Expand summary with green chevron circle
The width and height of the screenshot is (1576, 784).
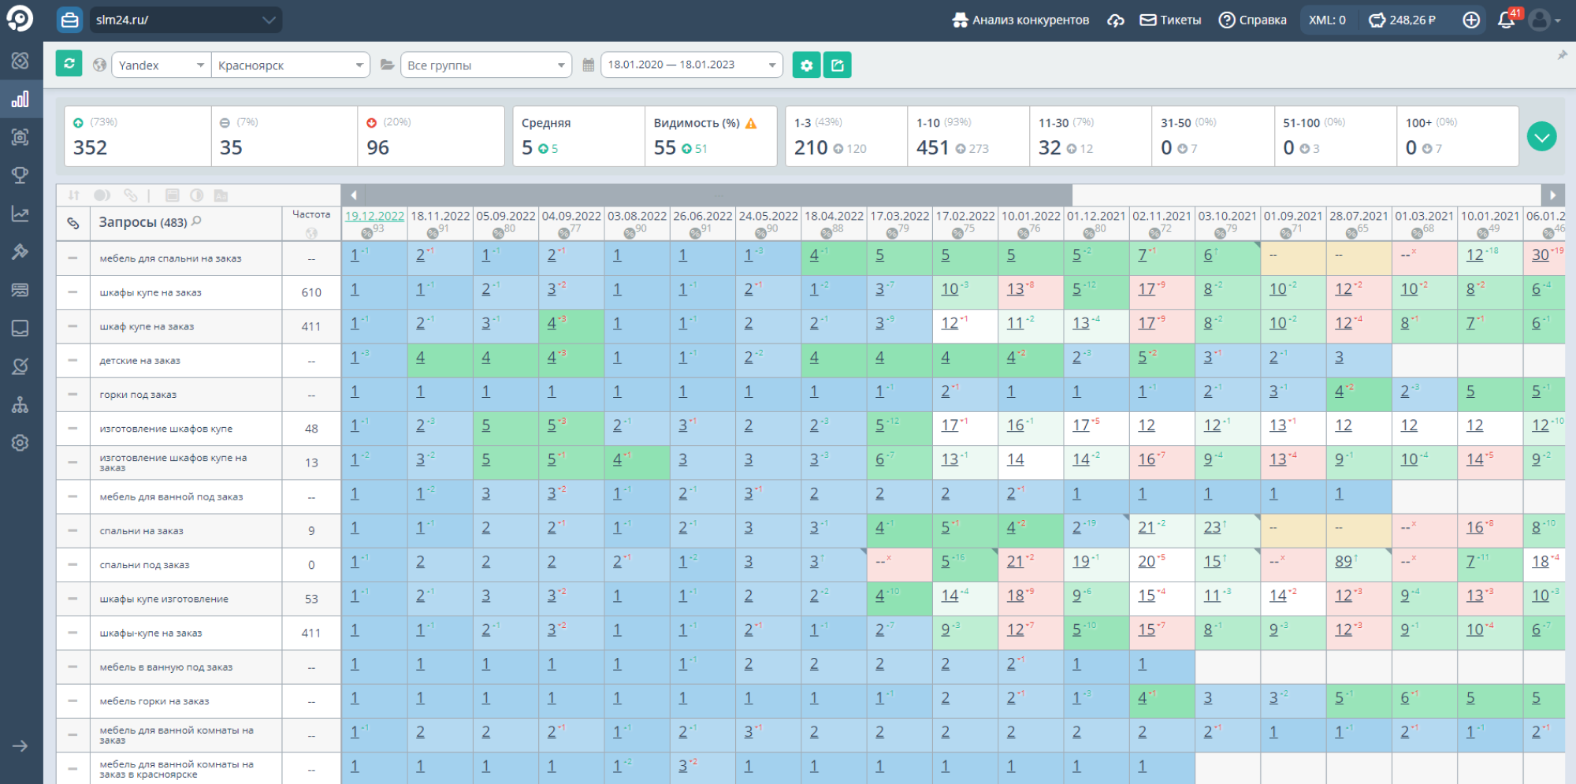coord(1541,136)
